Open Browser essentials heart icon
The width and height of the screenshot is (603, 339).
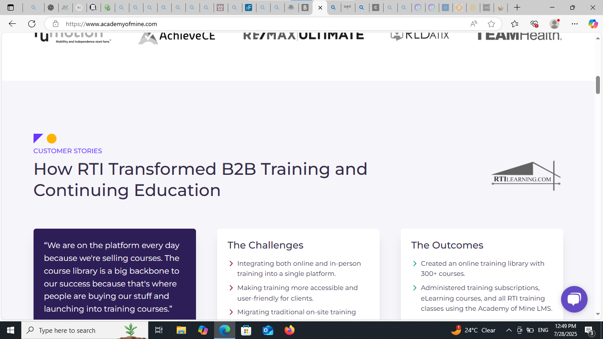(x=534, y=24)
